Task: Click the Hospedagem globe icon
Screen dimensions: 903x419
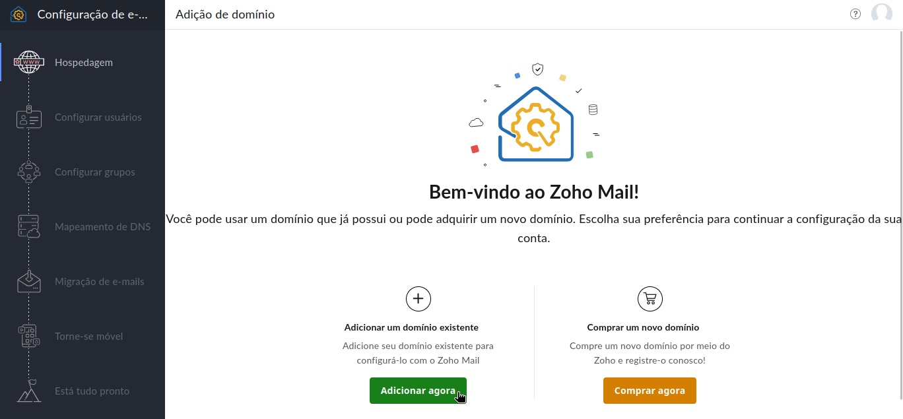Action: 29,63
